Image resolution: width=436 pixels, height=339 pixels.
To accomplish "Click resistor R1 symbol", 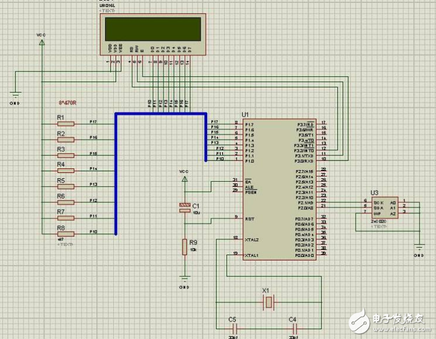I will coord(65,124).
